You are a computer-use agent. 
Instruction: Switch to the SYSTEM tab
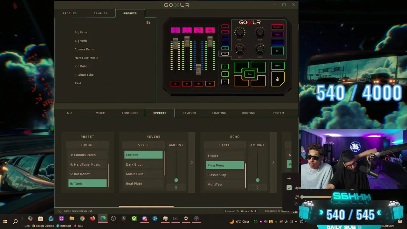click(x=278, y=113)
